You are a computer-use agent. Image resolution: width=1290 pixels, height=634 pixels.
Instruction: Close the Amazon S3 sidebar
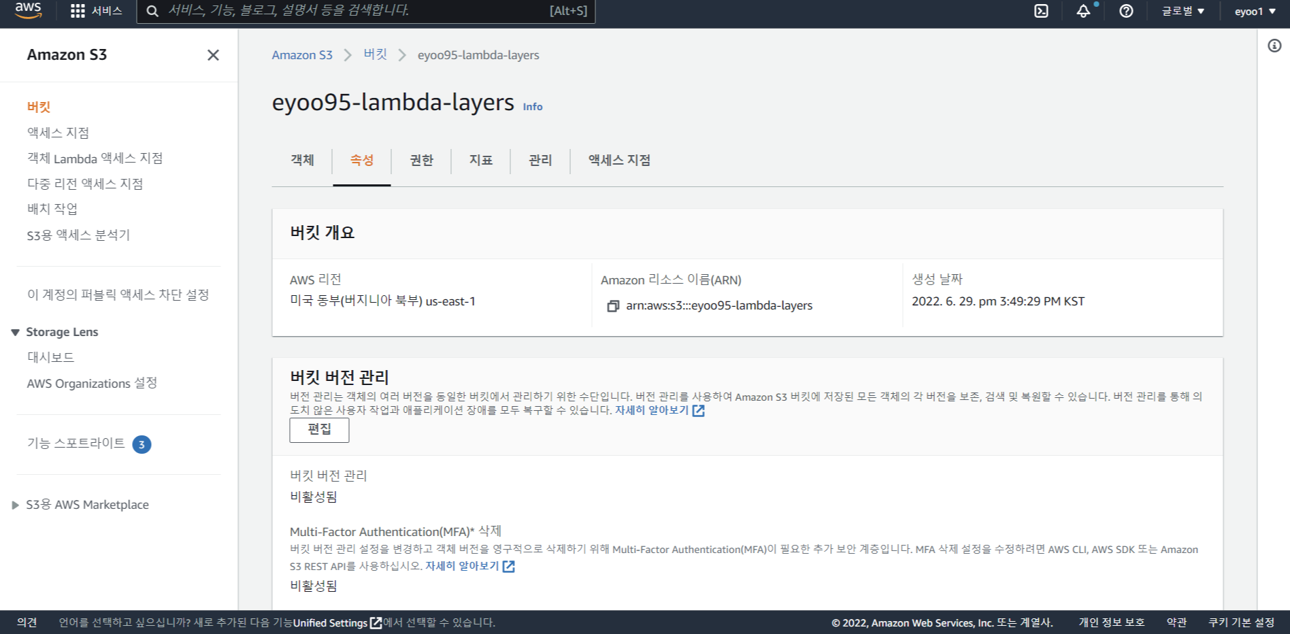click(213, 55)
